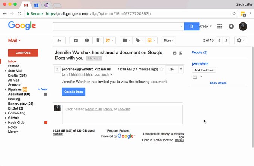
Task: Go back to inbox with the arrow button
Action: click(x=59, y=40)
